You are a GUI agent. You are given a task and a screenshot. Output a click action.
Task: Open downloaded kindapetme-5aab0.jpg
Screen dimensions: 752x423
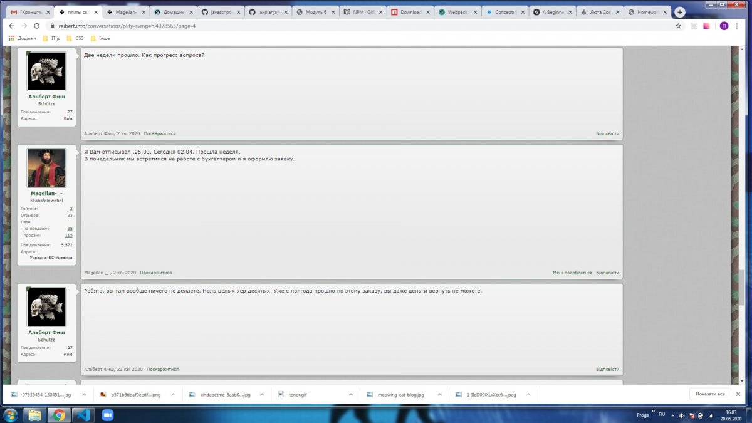click(x=220, y=395)
